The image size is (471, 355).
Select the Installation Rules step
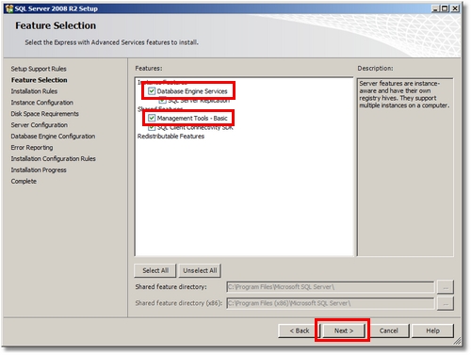pos(34,91)
